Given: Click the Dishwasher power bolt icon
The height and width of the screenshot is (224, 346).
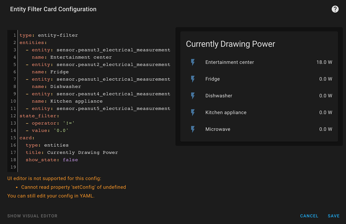Looking at the screenshot, I should click(x=193, y=96).
